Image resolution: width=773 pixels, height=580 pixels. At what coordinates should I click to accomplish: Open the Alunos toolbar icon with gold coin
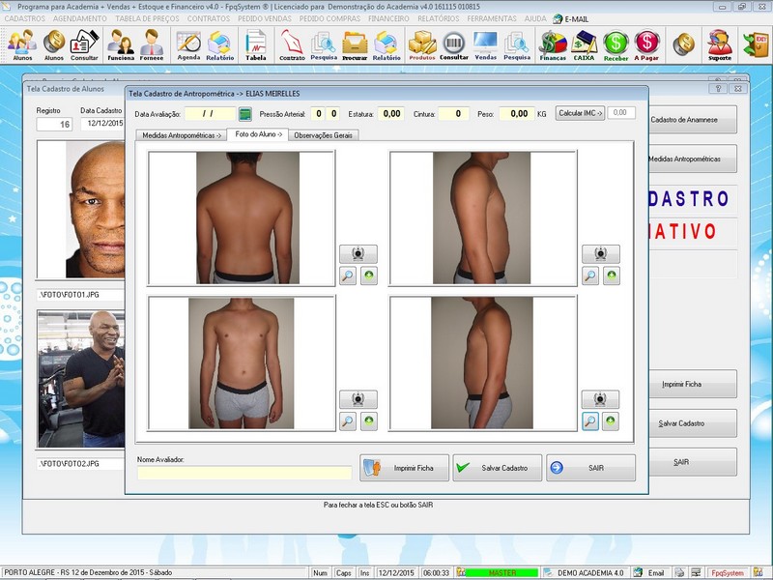(54, 44)
